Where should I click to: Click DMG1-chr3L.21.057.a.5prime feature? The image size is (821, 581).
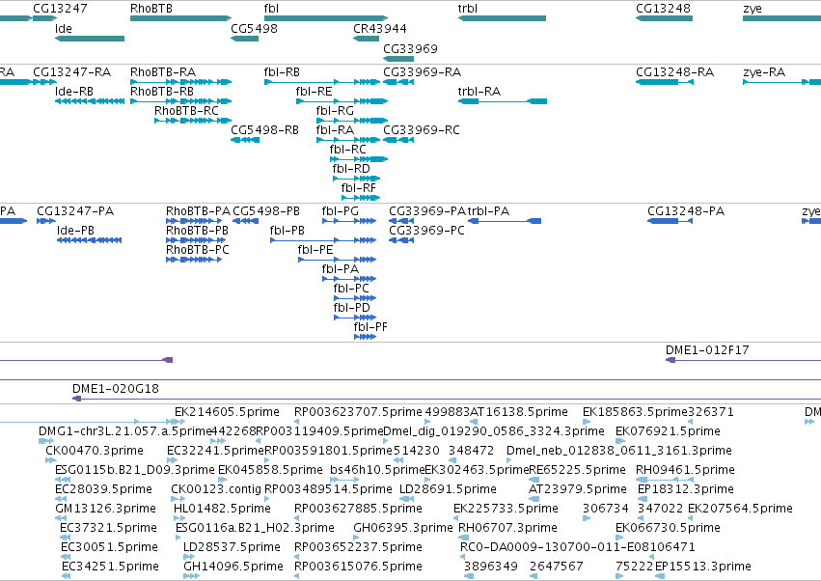pos(46,441)
